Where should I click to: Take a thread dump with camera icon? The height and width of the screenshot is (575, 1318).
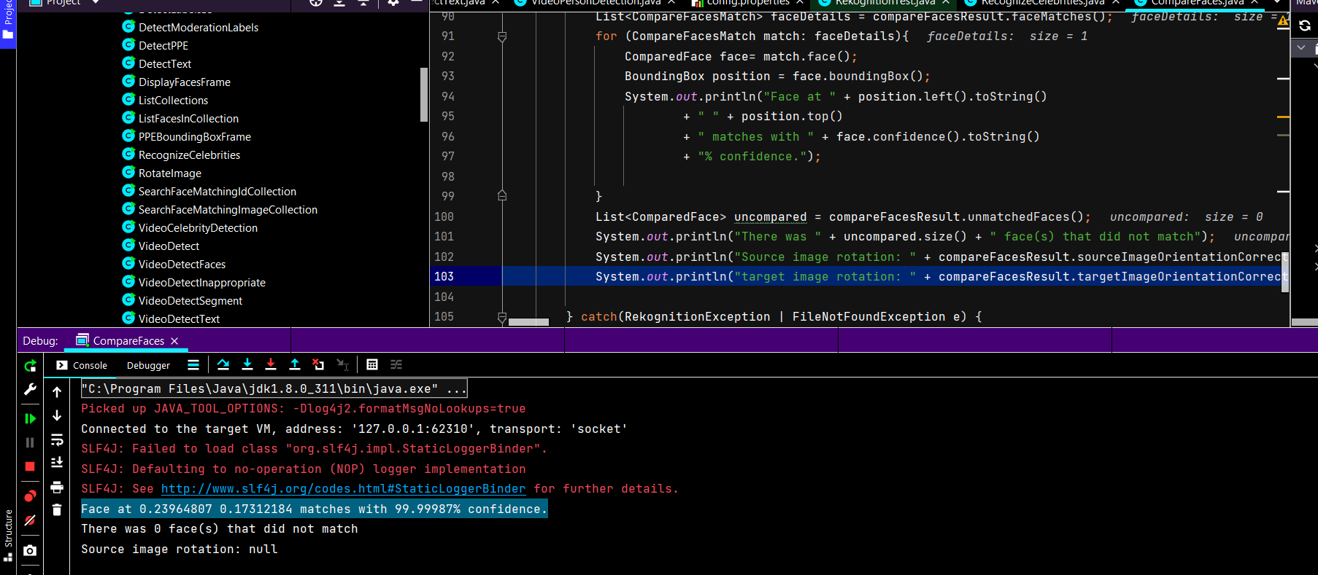pos(30,550)
